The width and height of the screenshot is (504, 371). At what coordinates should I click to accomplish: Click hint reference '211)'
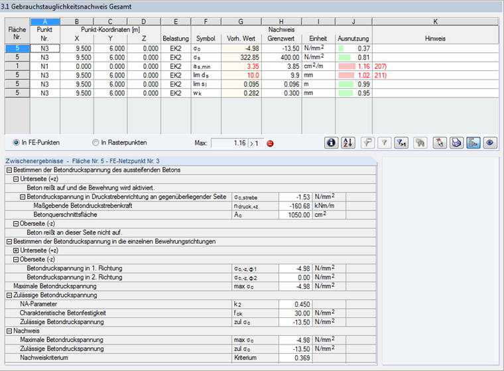[x=380, y=76]
